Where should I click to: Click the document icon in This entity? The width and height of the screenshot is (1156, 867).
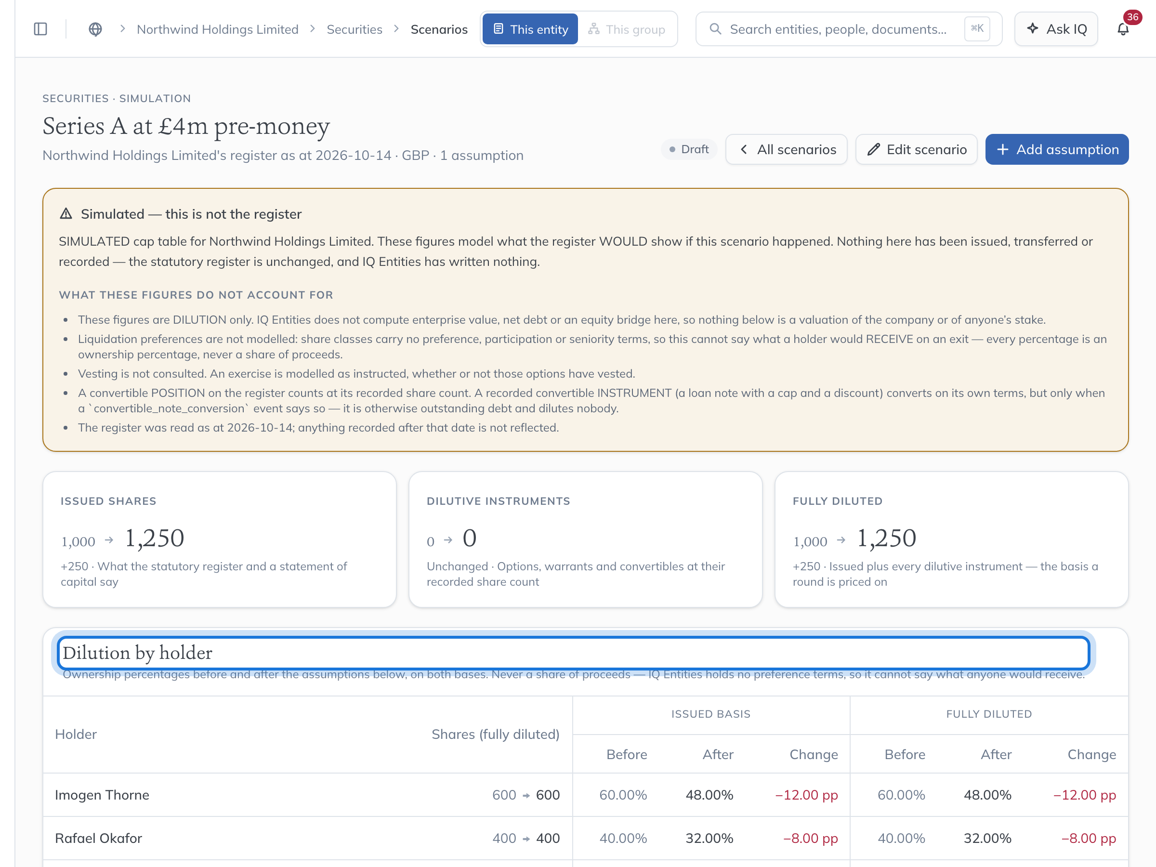coord(498,29)
